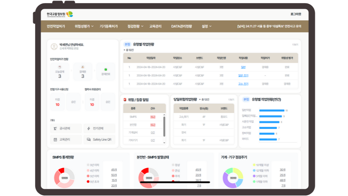This screenshot has height=196, width=348.
Task: Click the user profile avatar icon
Action: [54, 46]
